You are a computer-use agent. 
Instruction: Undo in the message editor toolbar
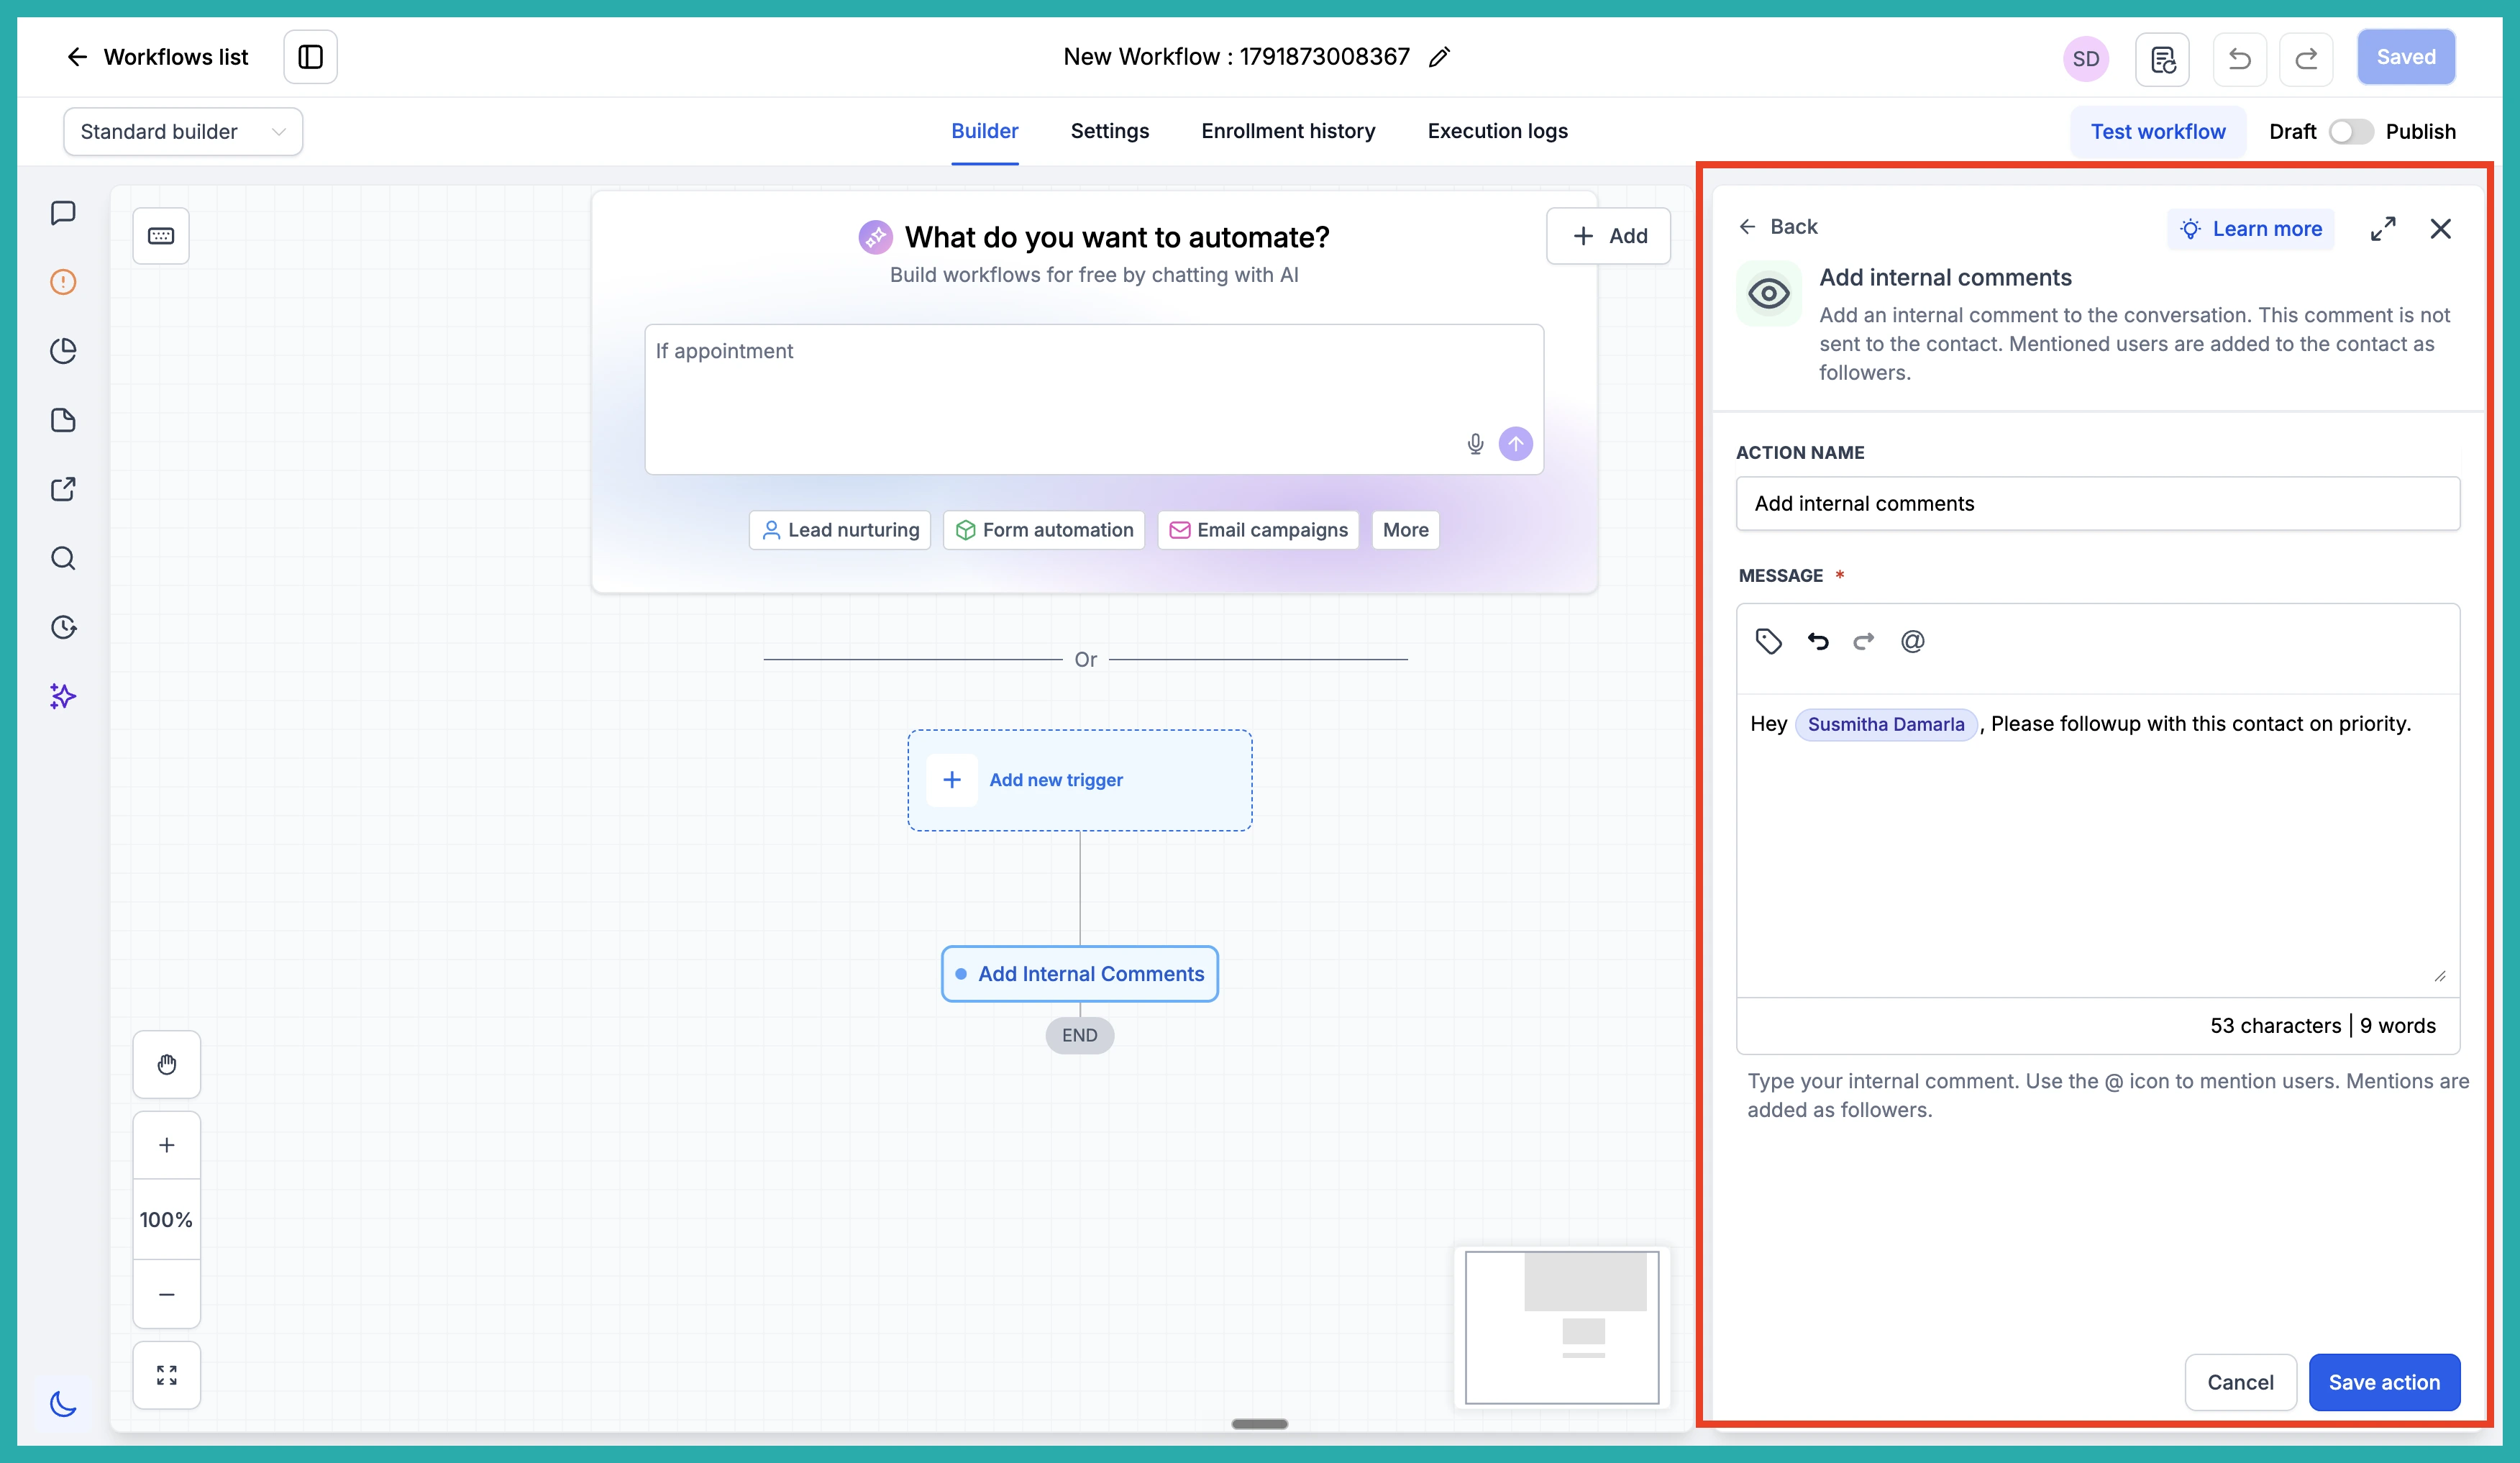click(1818, 641)
